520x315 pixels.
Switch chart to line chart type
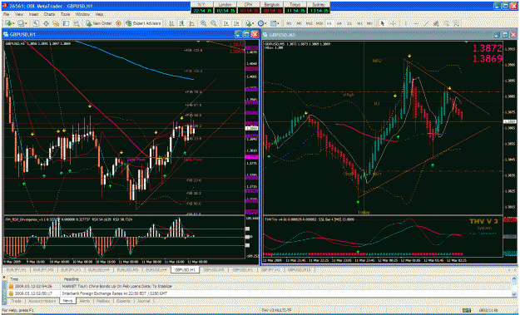pyautogui.click(x=192, y=23)
